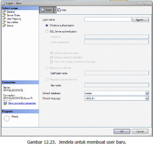This screenshot has width=153, height=148.
Task: Click the Confirm password field
Action: pyautogui.click(x=117, y=42)
